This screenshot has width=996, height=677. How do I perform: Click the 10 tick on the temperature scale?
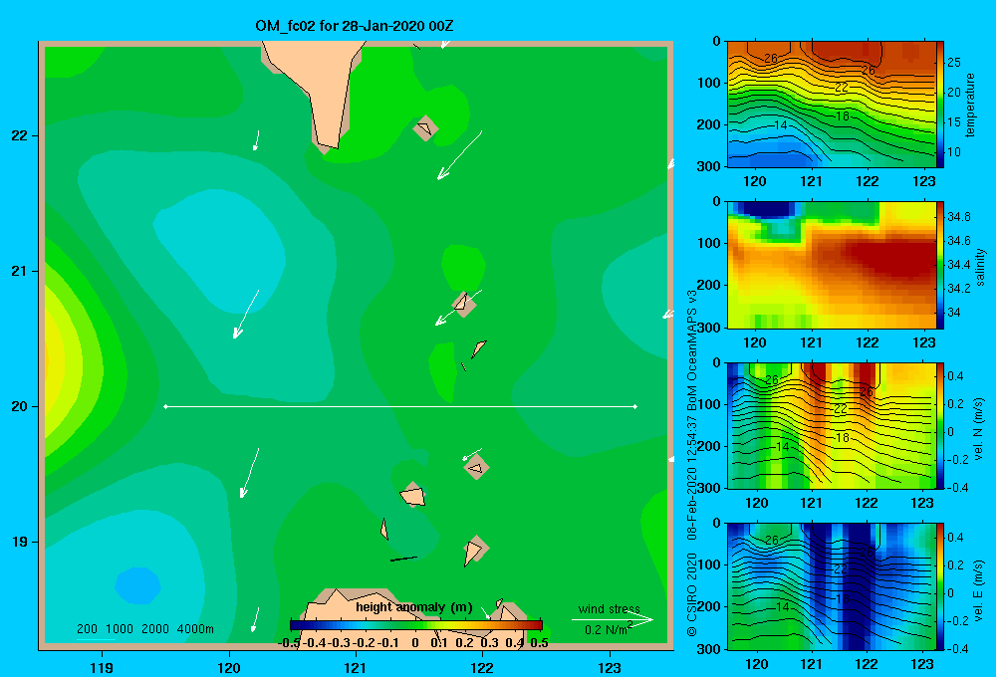pos(953,151)
